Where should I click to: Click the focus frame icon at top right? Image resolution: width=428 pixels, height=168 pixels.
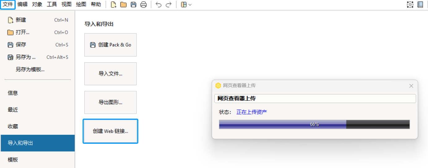tap(410, 5)
